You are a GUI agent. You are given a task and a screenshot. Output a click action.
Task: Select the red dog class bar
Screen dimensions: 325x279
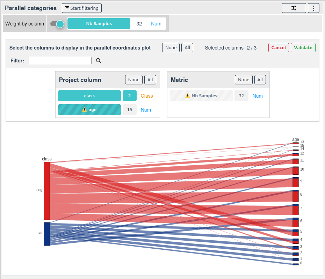[47, 191]
